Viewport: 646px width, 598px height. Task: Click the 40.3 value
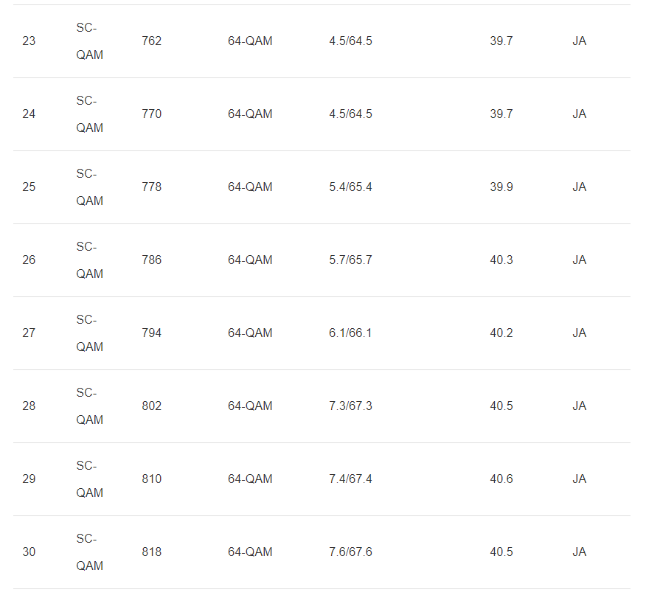pyautogui.click(x=501, y=260)
